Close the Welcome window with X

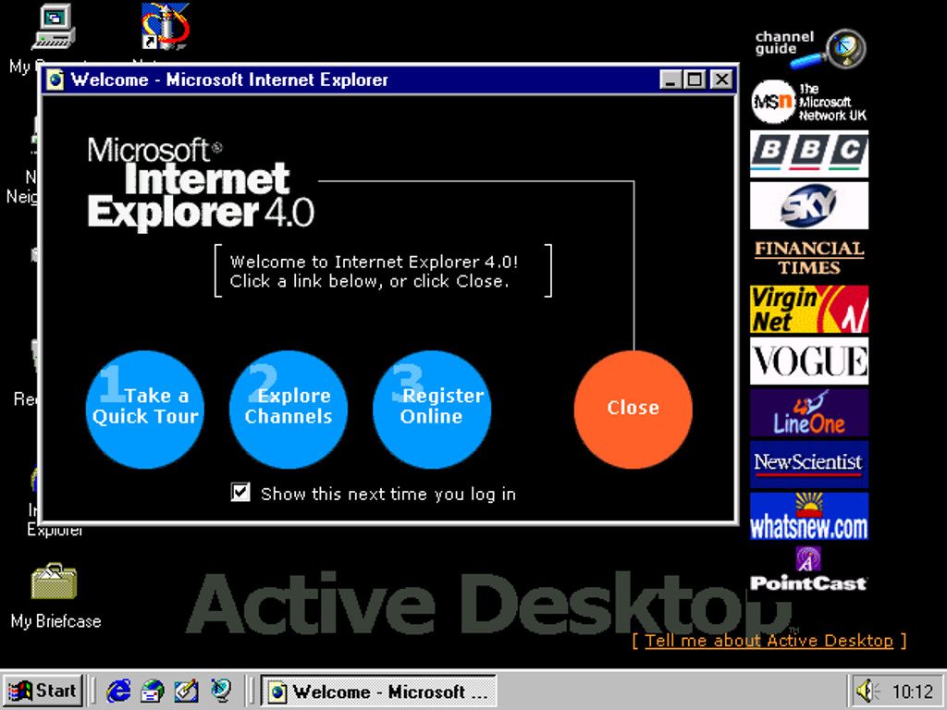[x=721, y=80]
